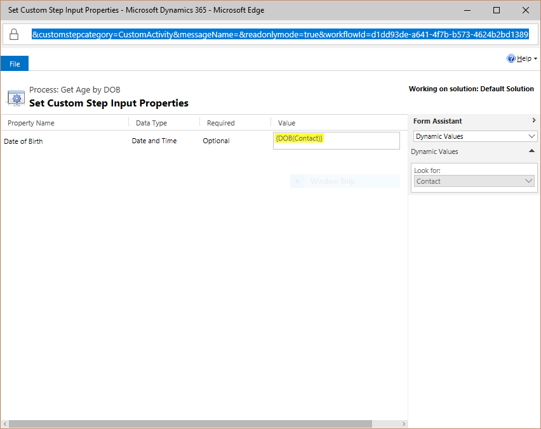The width and height of the screenshot is (541, 429).
Task: Click the Help menu link
Action: (x=524, y=58)
